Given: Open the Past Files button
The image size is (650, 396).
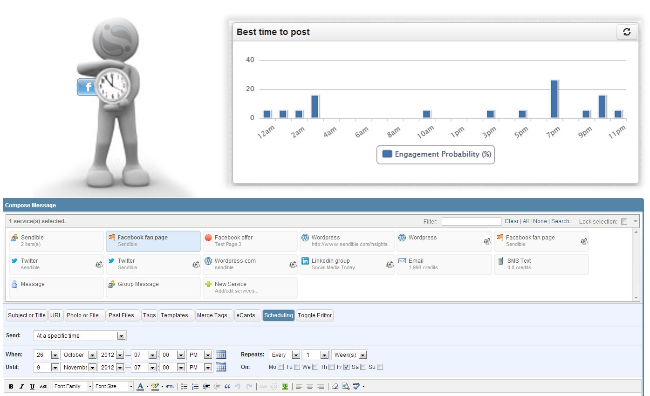Looking at the screenshot, I should pos(123,315).
